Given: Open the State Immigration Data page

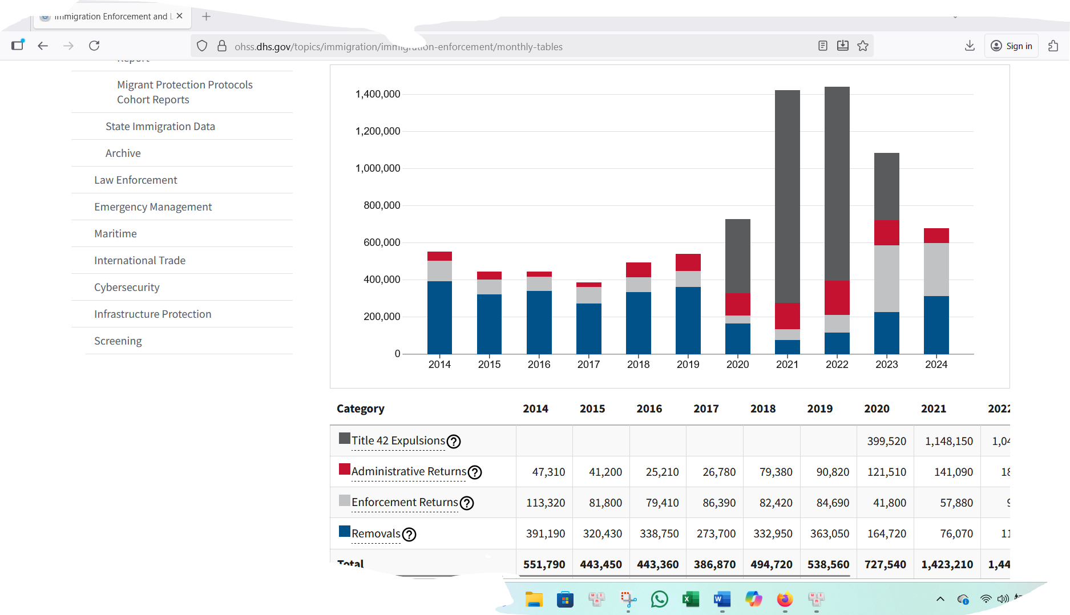Looking at the screenshot, I should 160,127.
